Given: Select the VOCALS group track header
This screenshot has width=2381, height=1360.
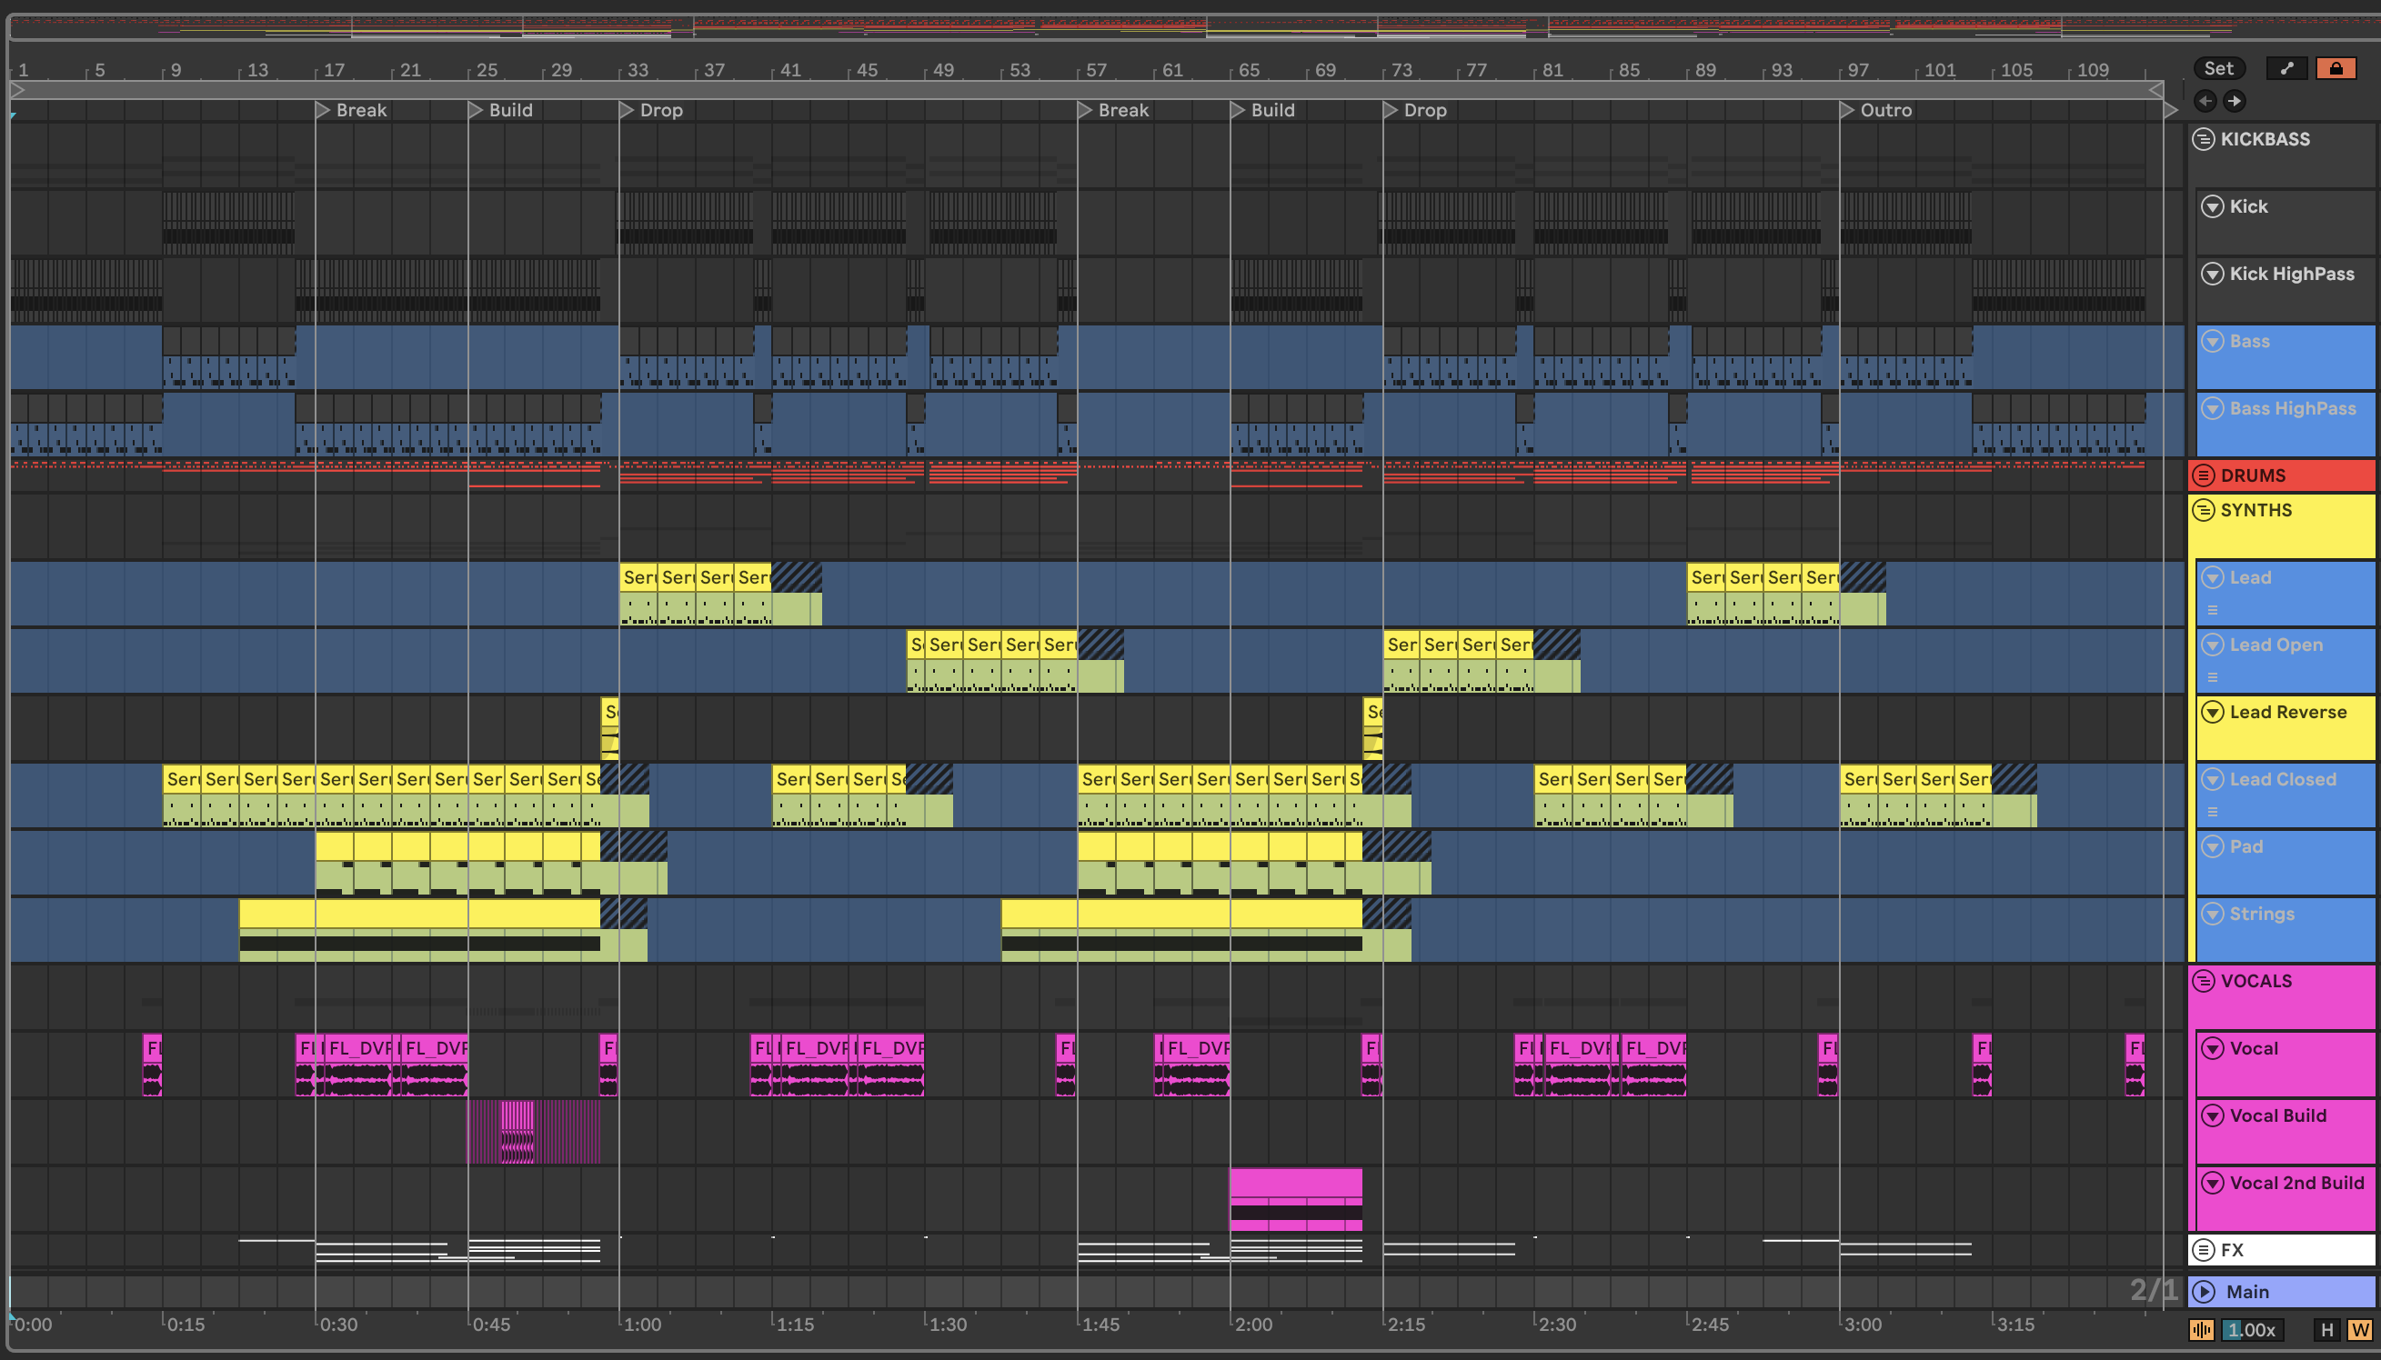Looking at the screenshot, I should pos(2282,996).
